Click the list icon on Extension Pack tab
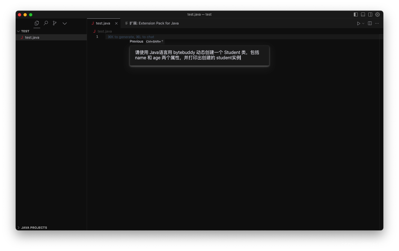 (x=126, y=23)
